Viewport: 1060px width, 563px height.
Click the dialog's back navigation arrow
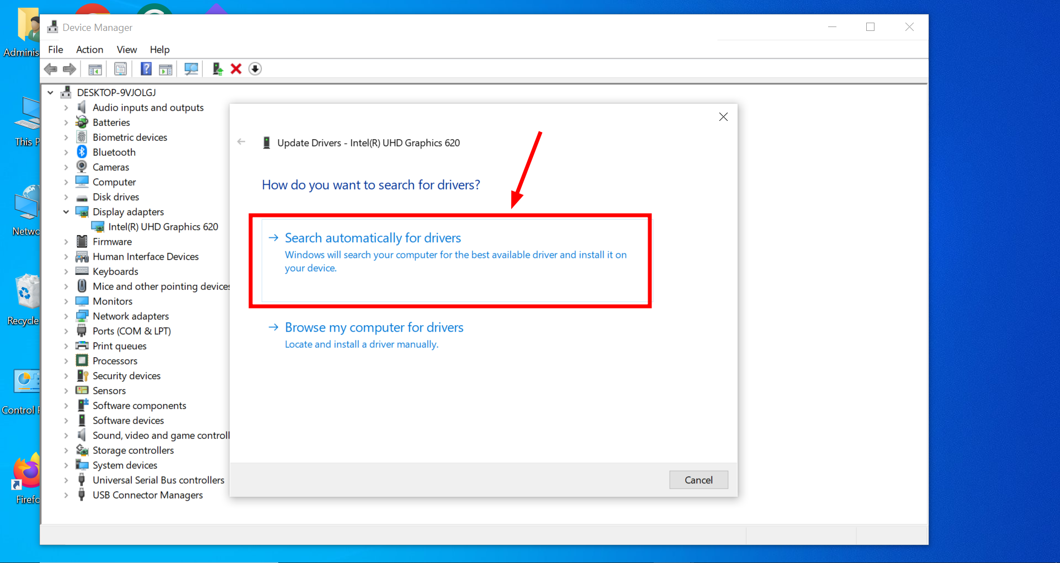(241, 142)
